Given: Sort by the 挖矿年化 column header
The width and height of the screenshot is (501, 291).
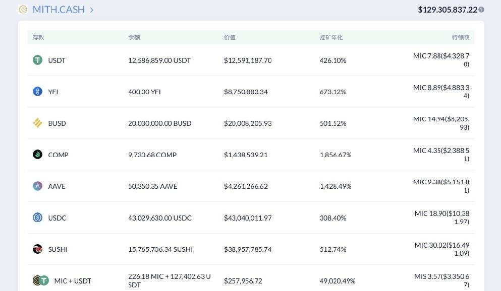Looking at the screenshot, I should (331, 37).
